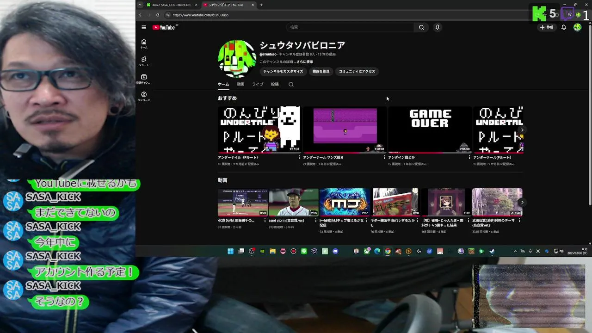Open LINE from the taskbar
The width and height of the screenshot is (592, 333).
(304, 251)
